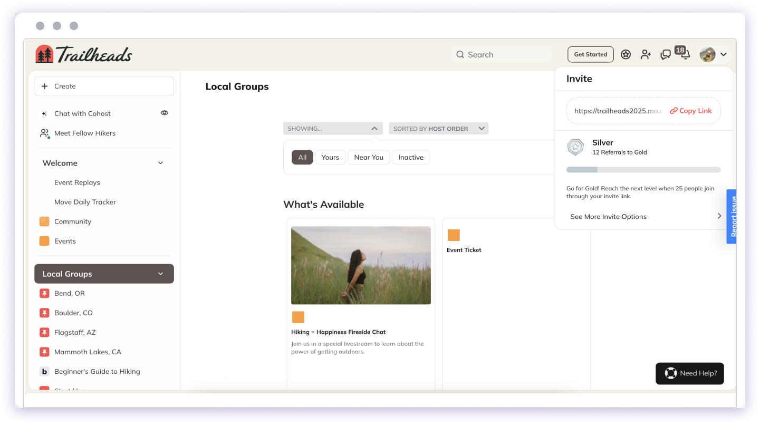Switch showing filter to Near You
Viewport: 760px width, 425px height.
point(369,157)
